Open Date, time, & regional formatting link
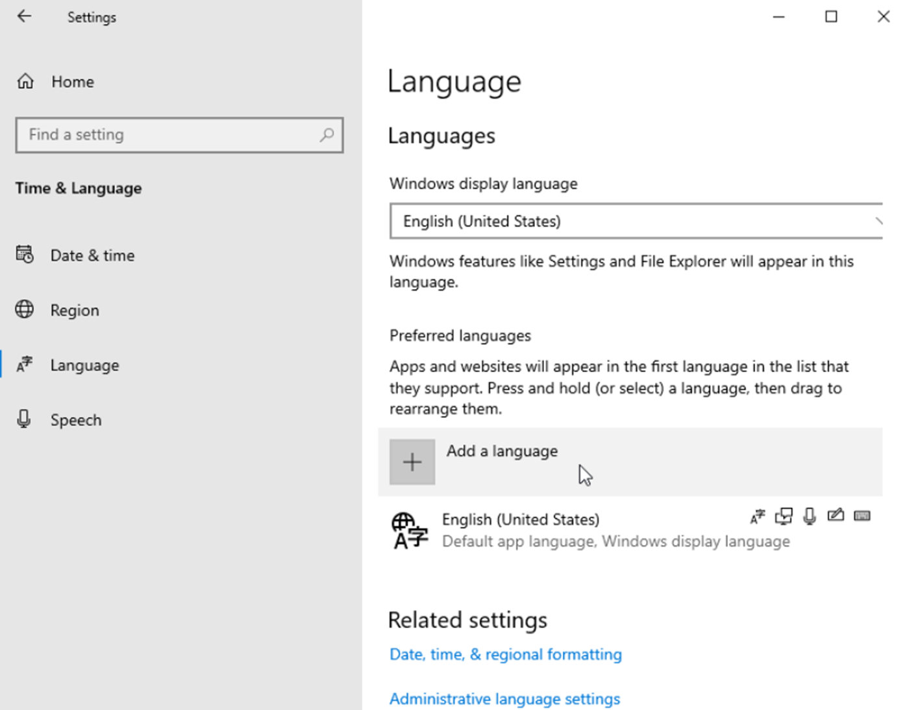Viewport: 905px width, 710px height. 505,655
